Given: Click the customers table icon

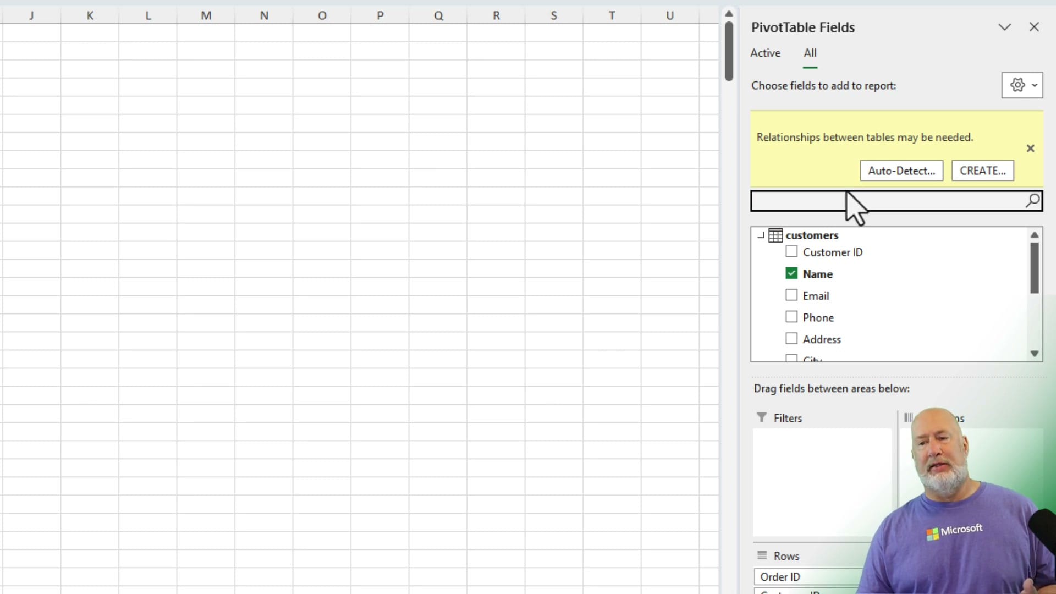Looking at the screenshot, I should [776, 235].
